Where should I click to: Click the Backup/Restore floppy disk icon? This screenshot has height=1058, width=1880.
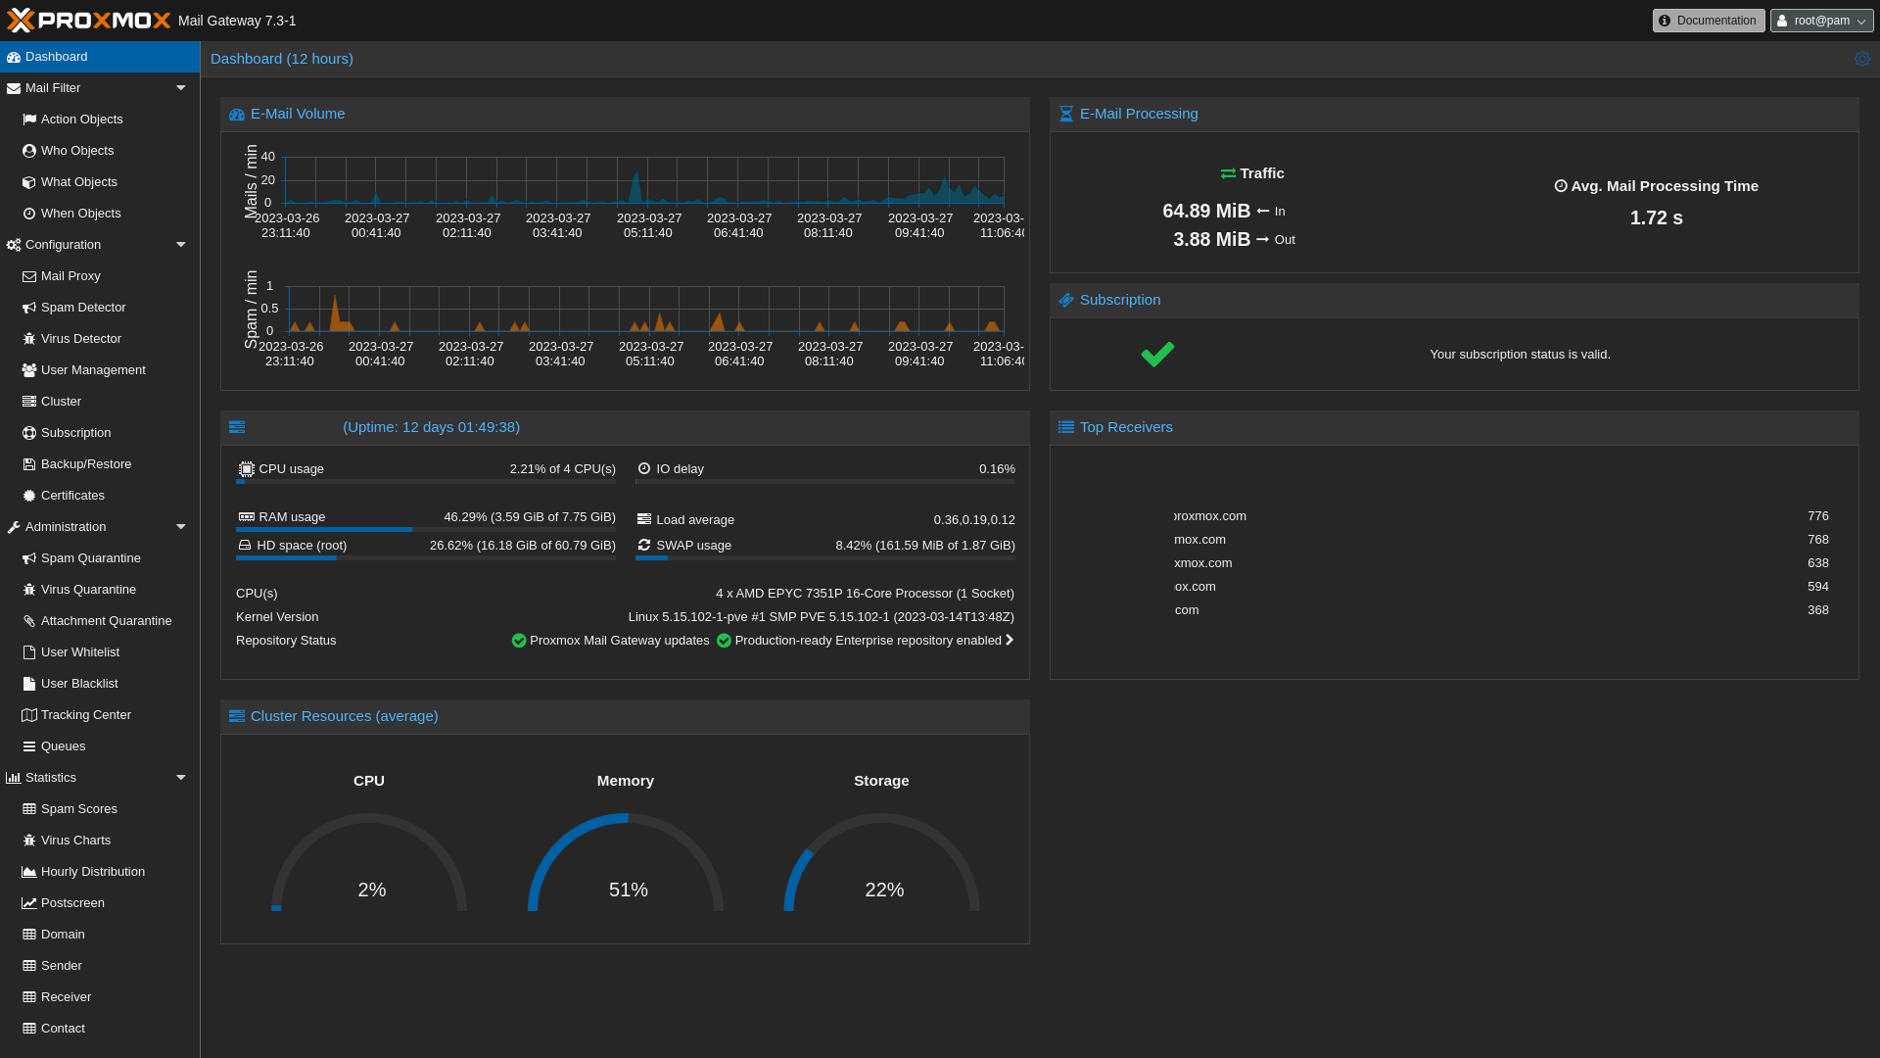point(29,464)
